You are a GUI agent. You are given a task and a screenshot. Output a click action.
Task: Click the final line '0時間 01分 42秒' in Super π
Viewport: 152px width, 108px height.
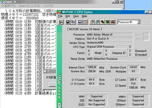pyautogui.click(x=18, y=93)
